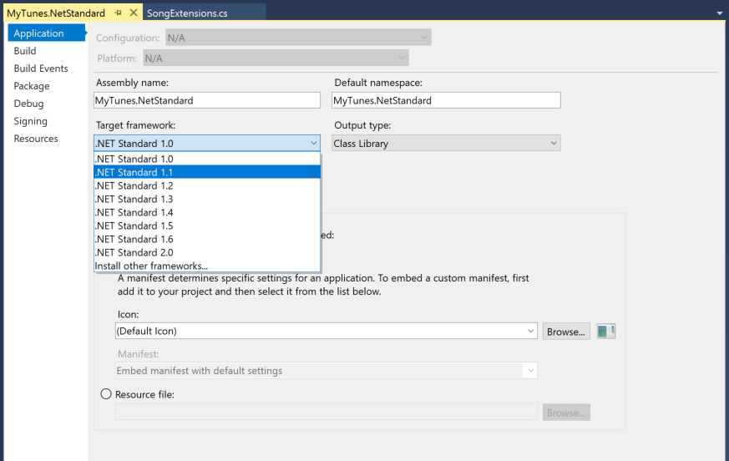
Task: Choose .NET Standard 1.0 from list
Action: 207,159
